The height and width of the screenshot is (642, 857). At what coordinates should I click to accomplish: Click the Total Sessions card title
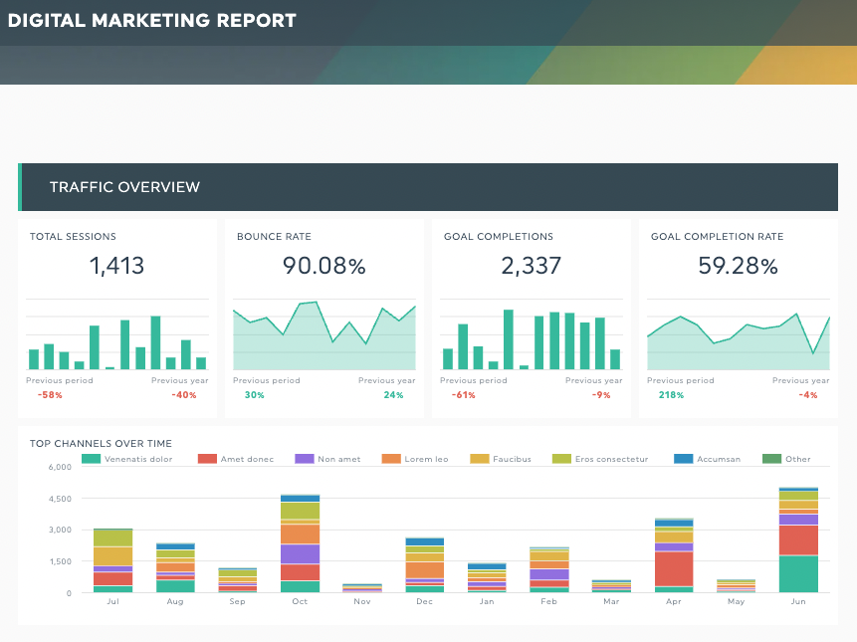(73, 237)
